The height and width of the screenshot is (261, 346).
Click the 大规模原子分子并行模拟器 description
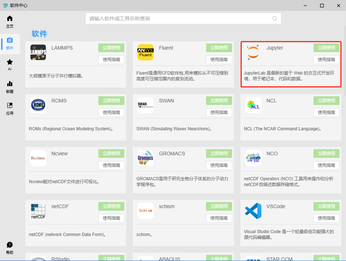(56, 76)
